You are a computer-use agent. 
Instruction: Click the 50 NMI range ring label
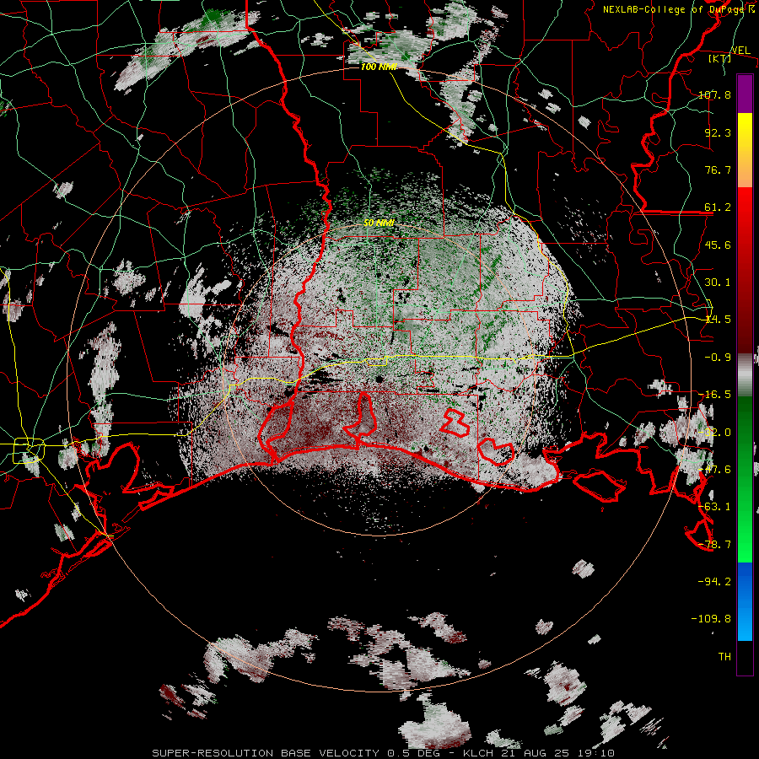pyautogui.click(x=379, y=223)
